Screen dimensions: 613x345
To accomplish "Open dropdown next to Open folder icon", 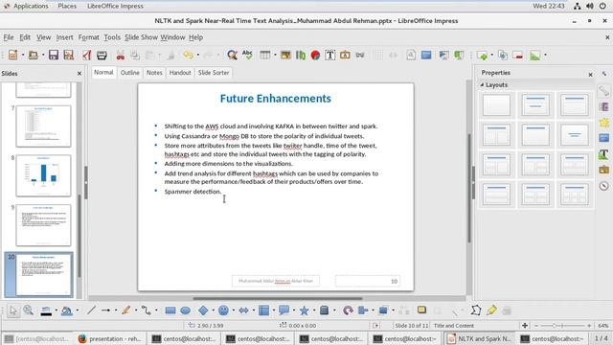I will (42, 56).
